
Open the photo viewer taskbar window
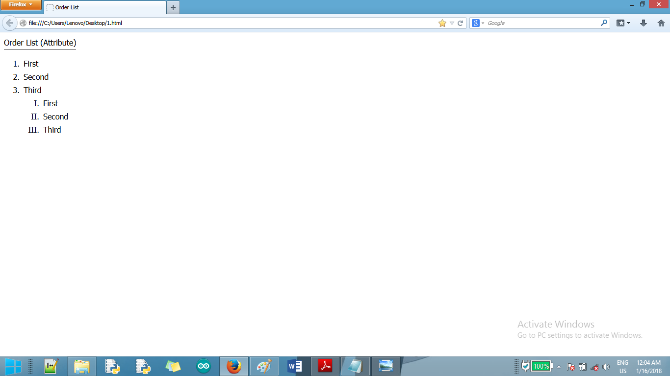point(386,366)
